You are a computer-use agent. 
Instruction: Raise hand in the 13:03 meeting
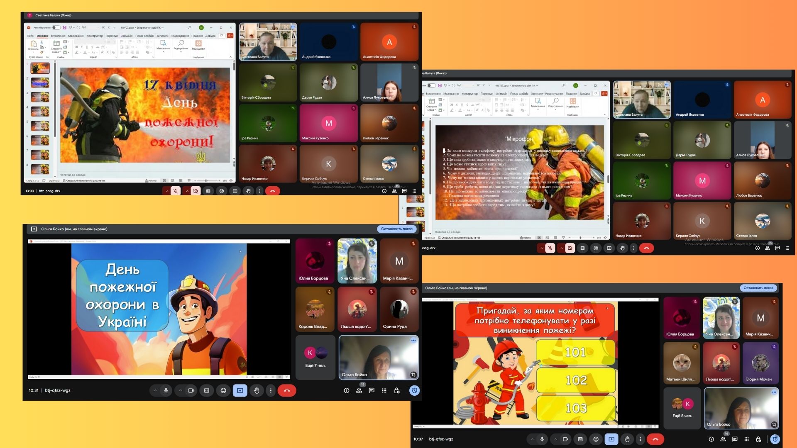click(x=248, y=191)
